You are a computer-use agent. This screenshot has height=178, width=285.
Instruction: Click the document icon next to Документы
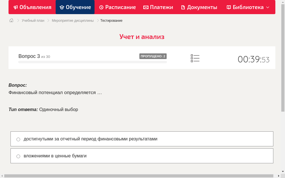[184, 7]
